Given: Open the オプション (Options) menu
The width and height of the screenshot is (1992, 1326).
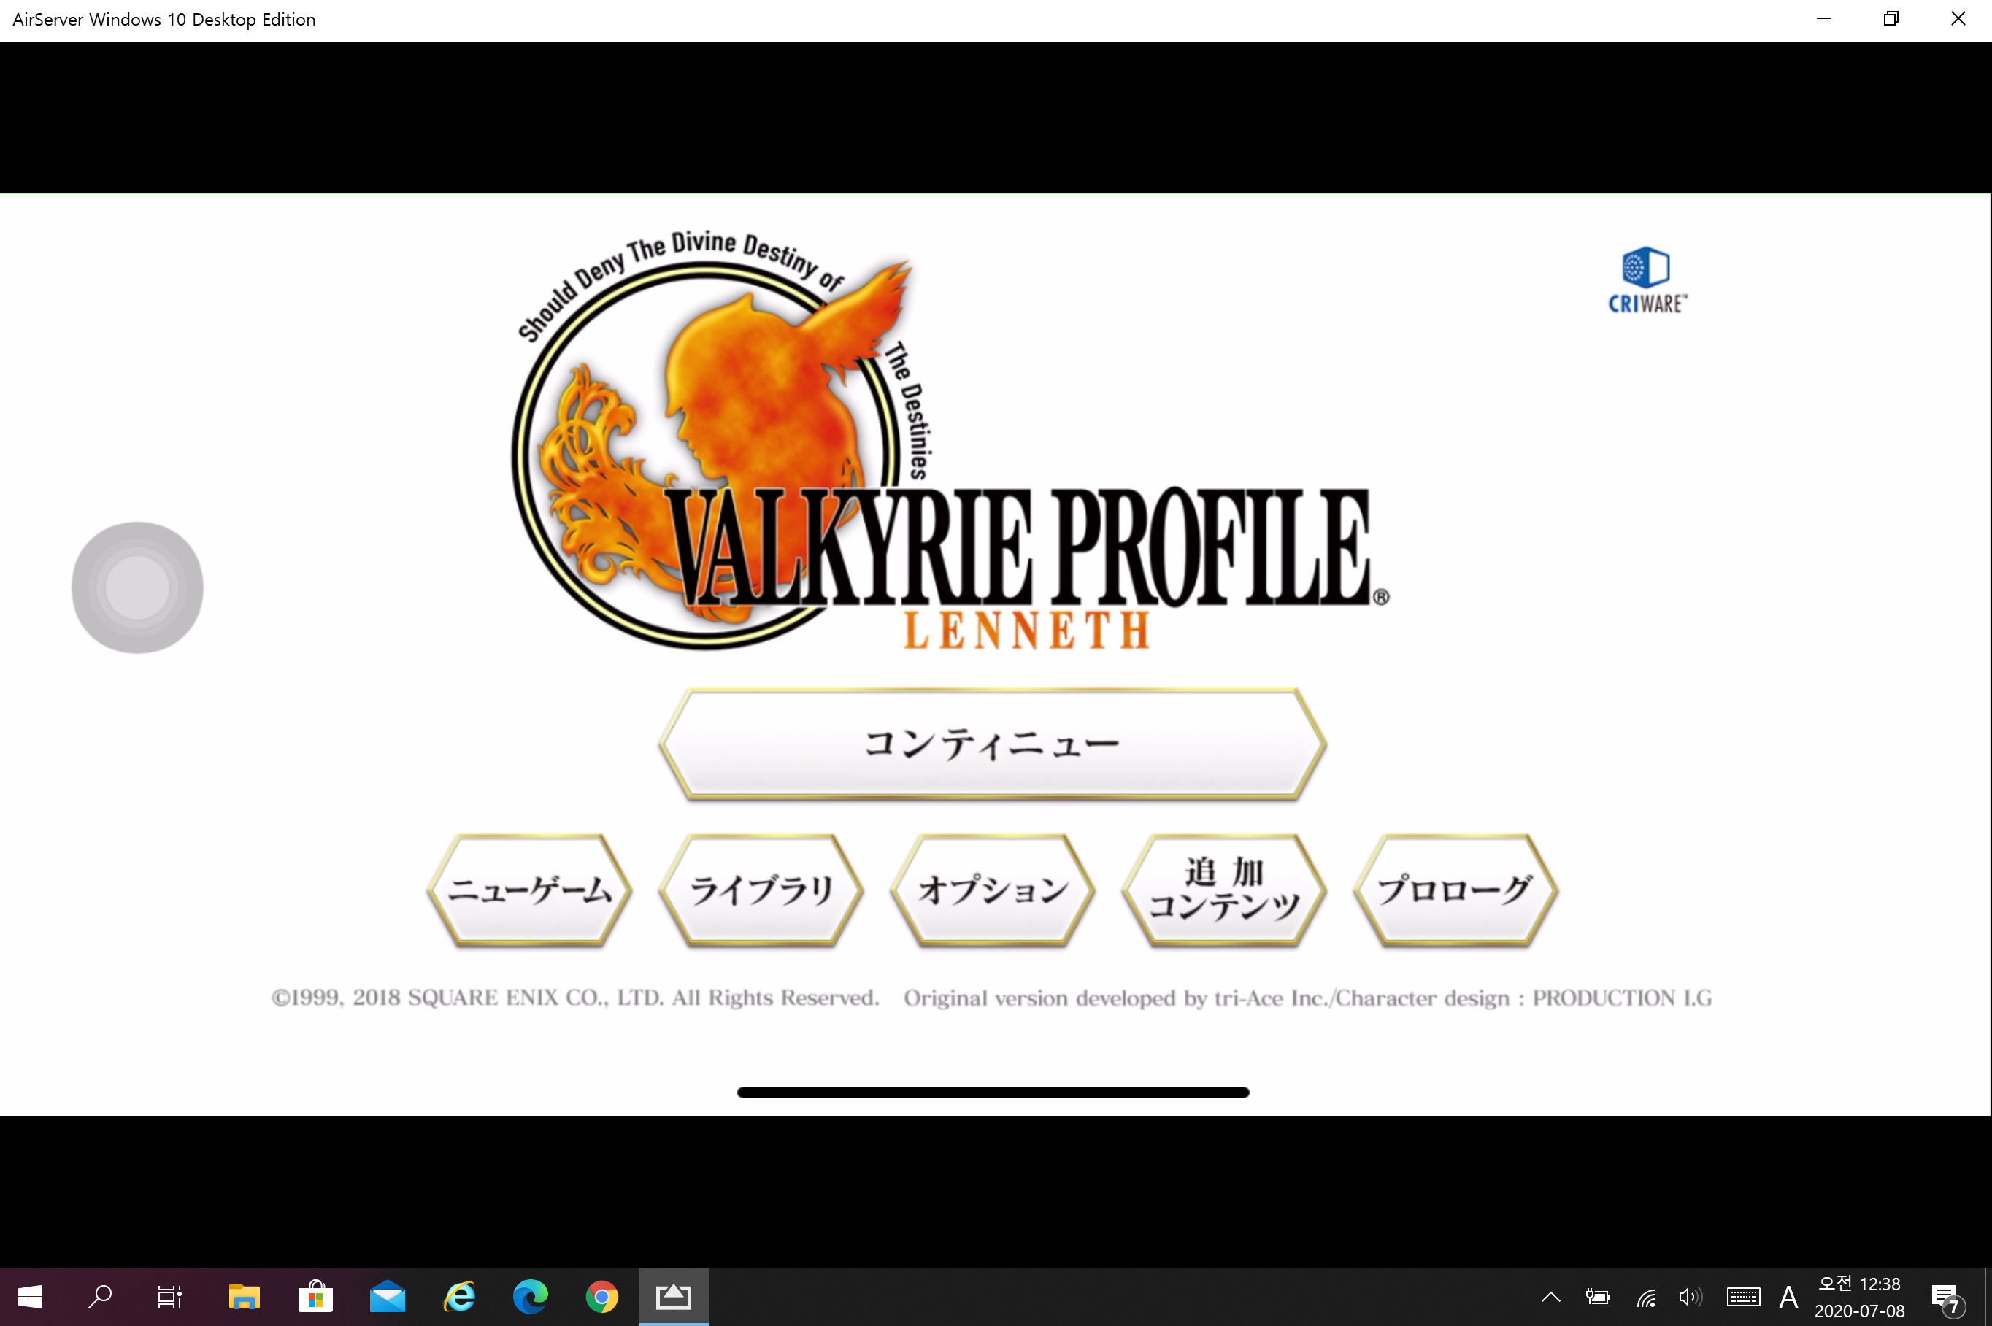Looking at the screenshot, I should [992, 890].
